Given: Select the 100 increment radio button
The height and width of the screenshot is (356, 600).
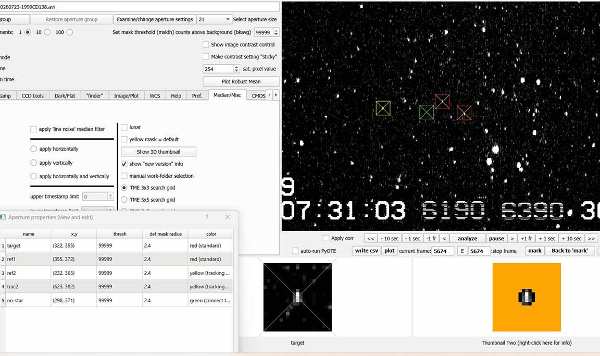Looking at the screenshot, I should [70, 32].
